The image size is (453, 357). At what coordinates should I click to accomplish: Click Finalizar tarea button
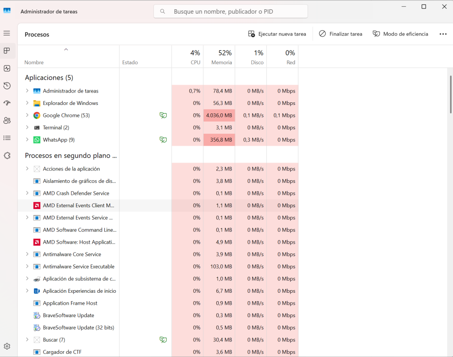click(340, 34)
